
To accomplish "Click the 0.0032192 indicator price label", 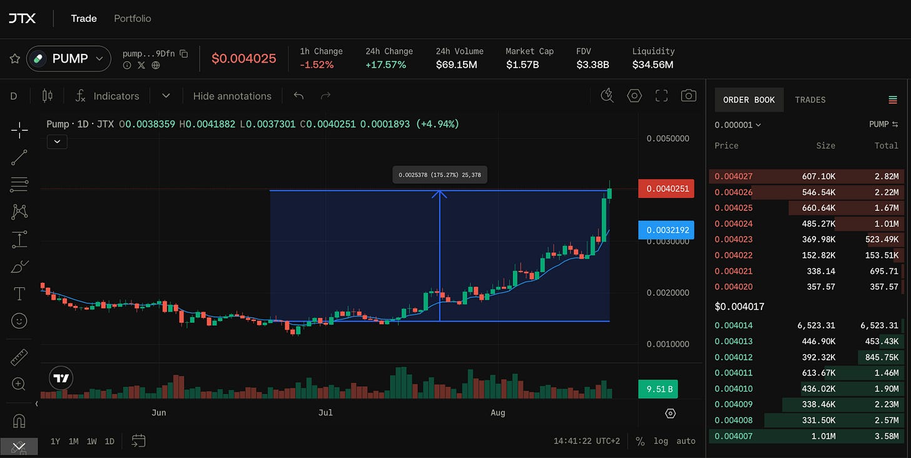I will click(x=666, y=230).
